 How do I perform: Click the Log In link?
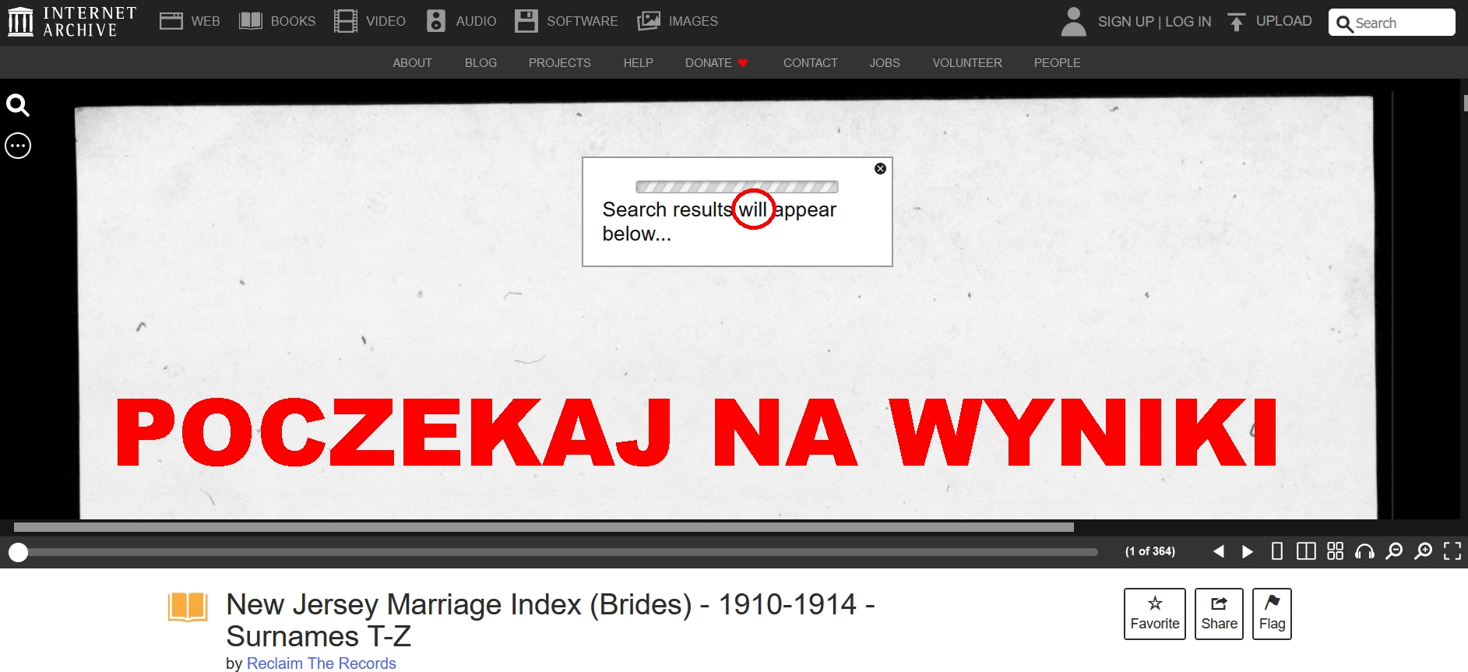click(1188, 22)
